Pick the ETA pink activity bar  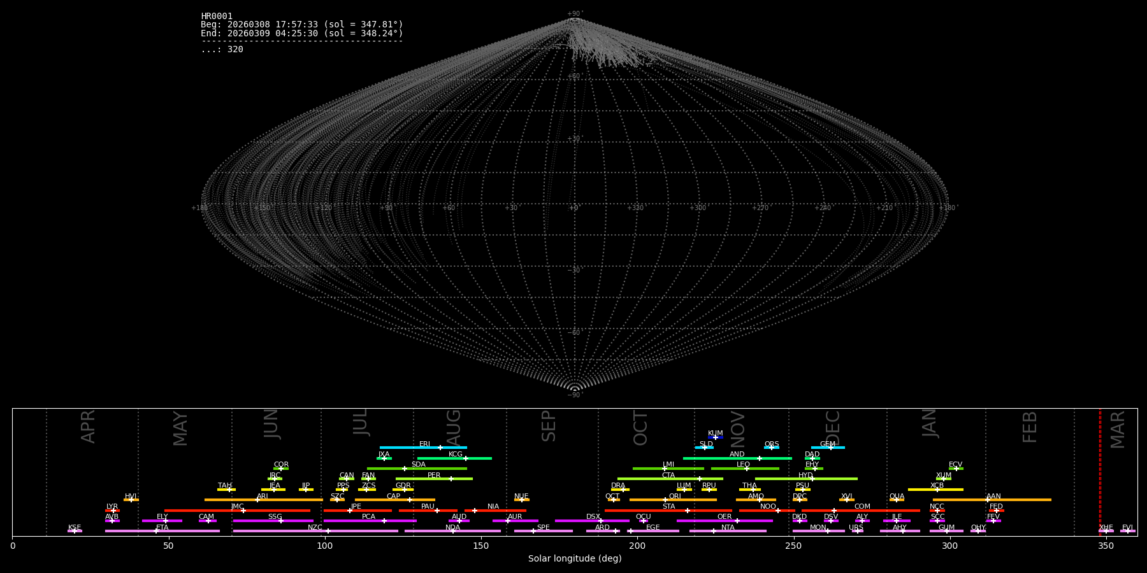[x=162, y=531]
